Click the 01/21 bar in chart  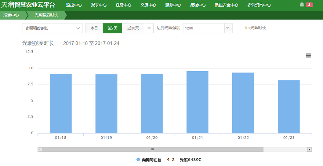197,102
